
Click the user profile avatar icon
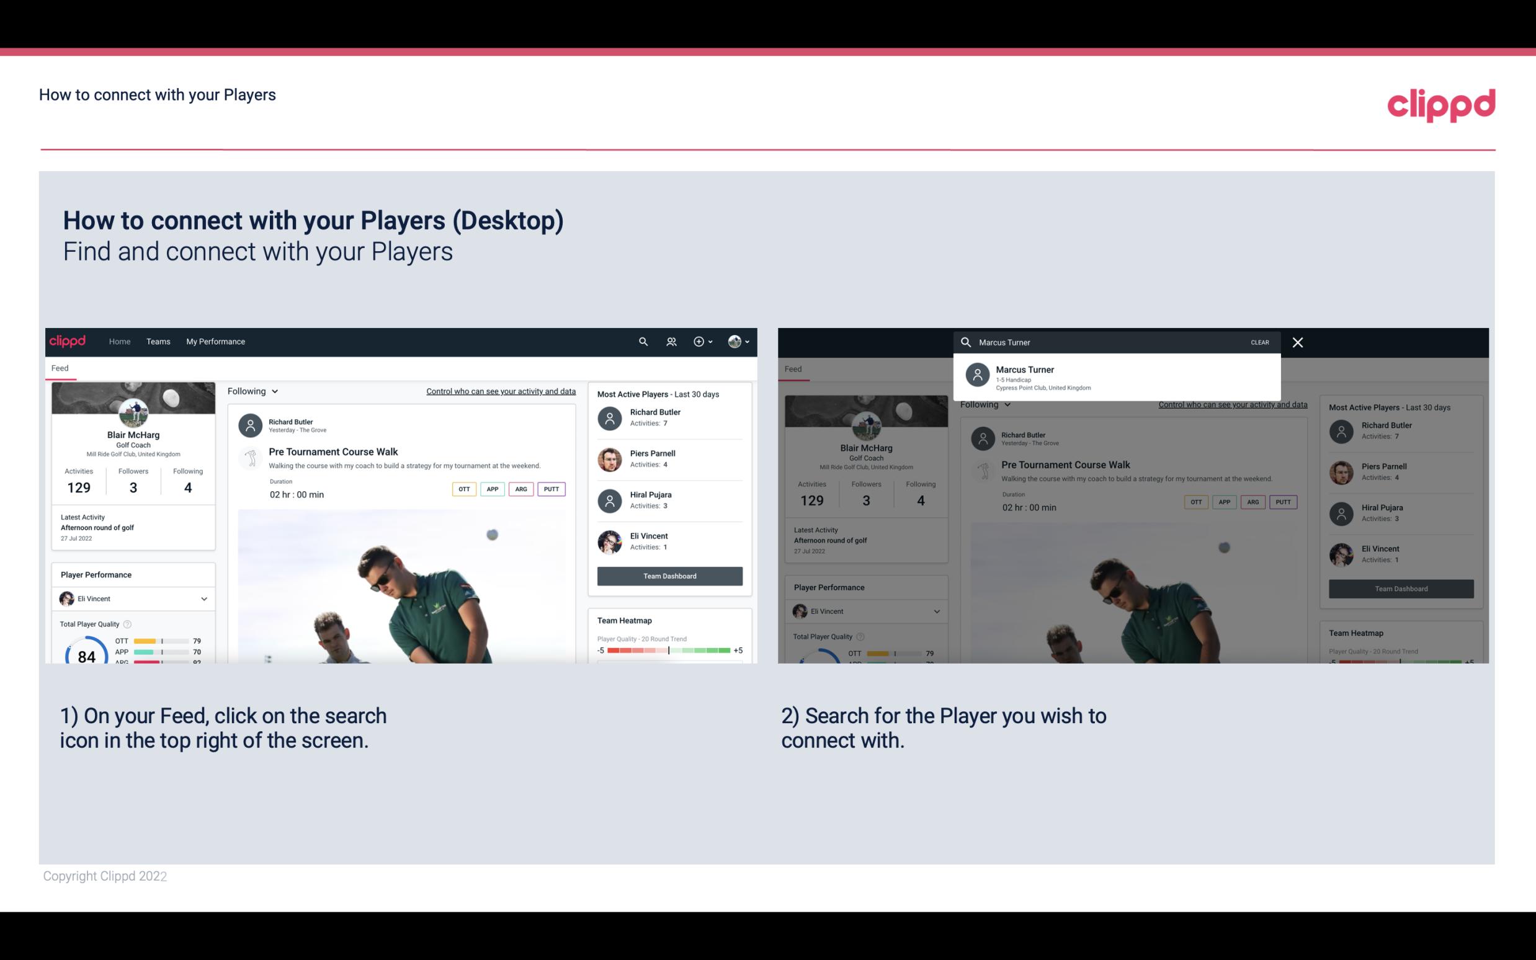(735, 340)
